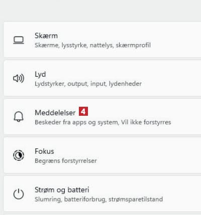Click the laptop display icon for Skærm
This screenshot has width=201, height=215.
(x=19, y=40)
